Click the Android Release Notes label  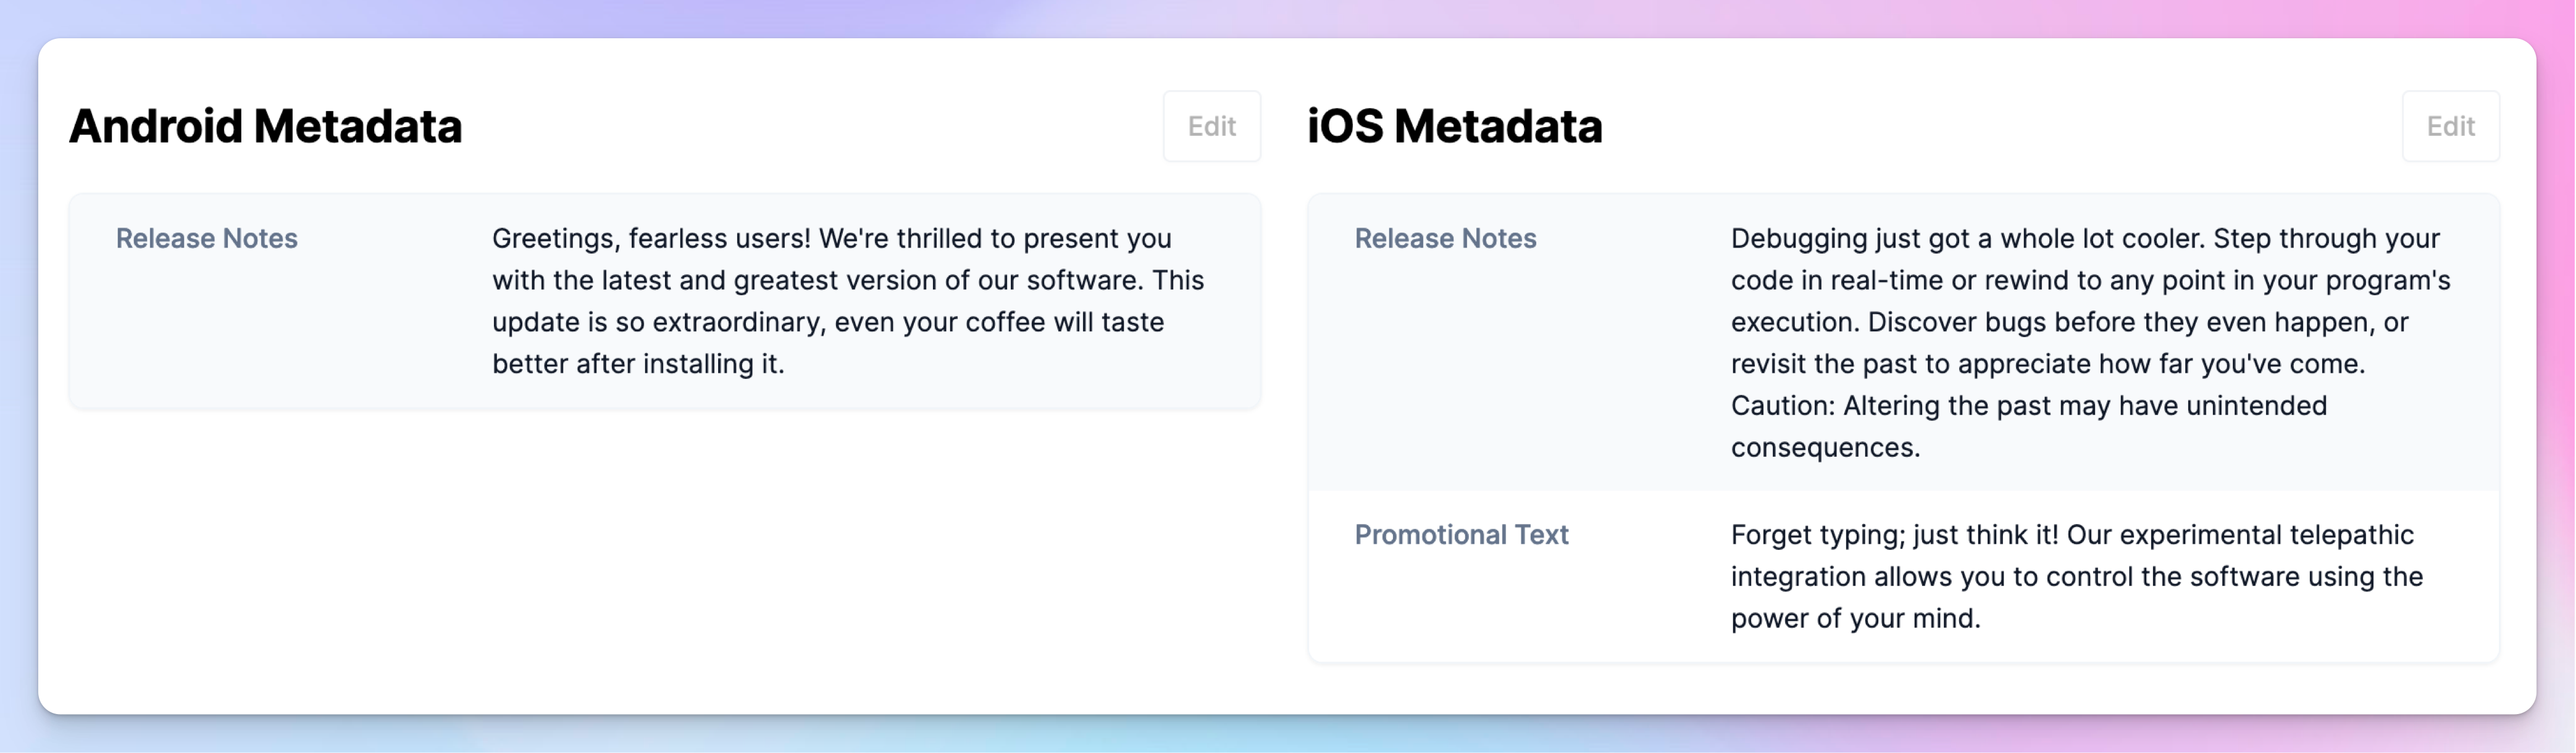click(x=207, y=238)
